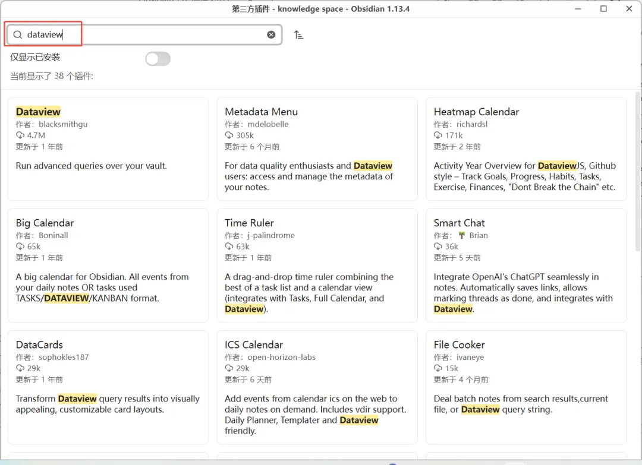Click the File Cooker "更新于 4 个月前" text
The height and width of the screenshot is (465, 642).
click(461, 380)
